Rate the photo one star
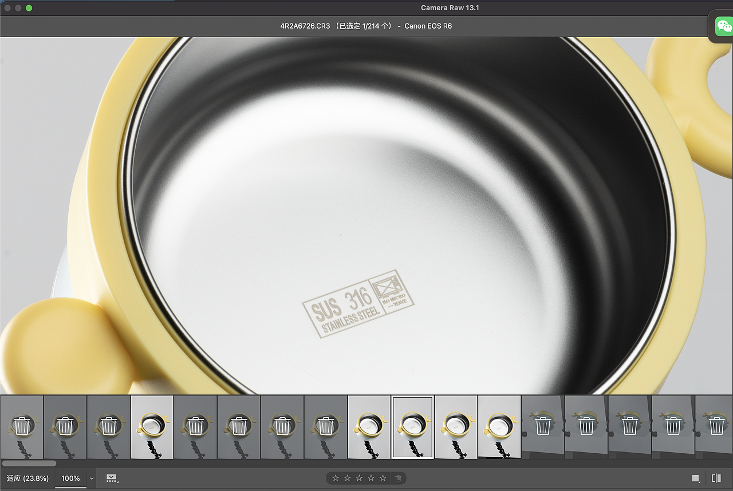The width and height of the screenshot is (733, 491). pos(336,478)
